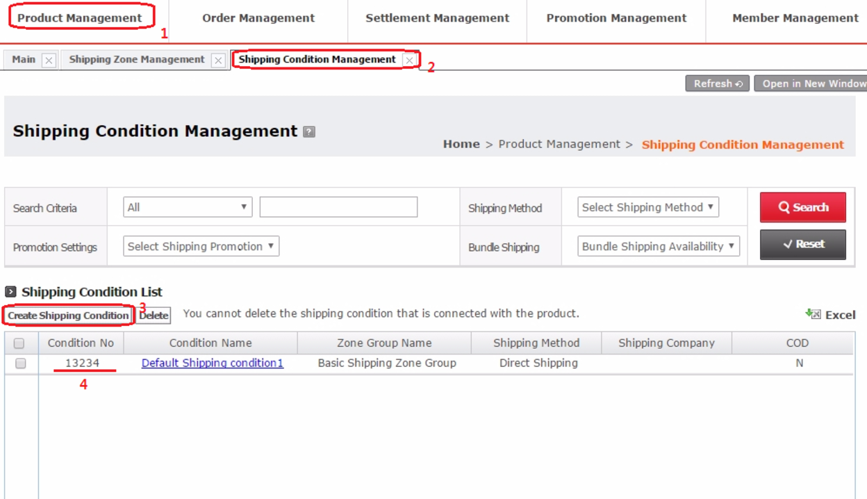Focus the search criteria text field
Viewport: 867px width, 499px height.
[x=338, y=207]
